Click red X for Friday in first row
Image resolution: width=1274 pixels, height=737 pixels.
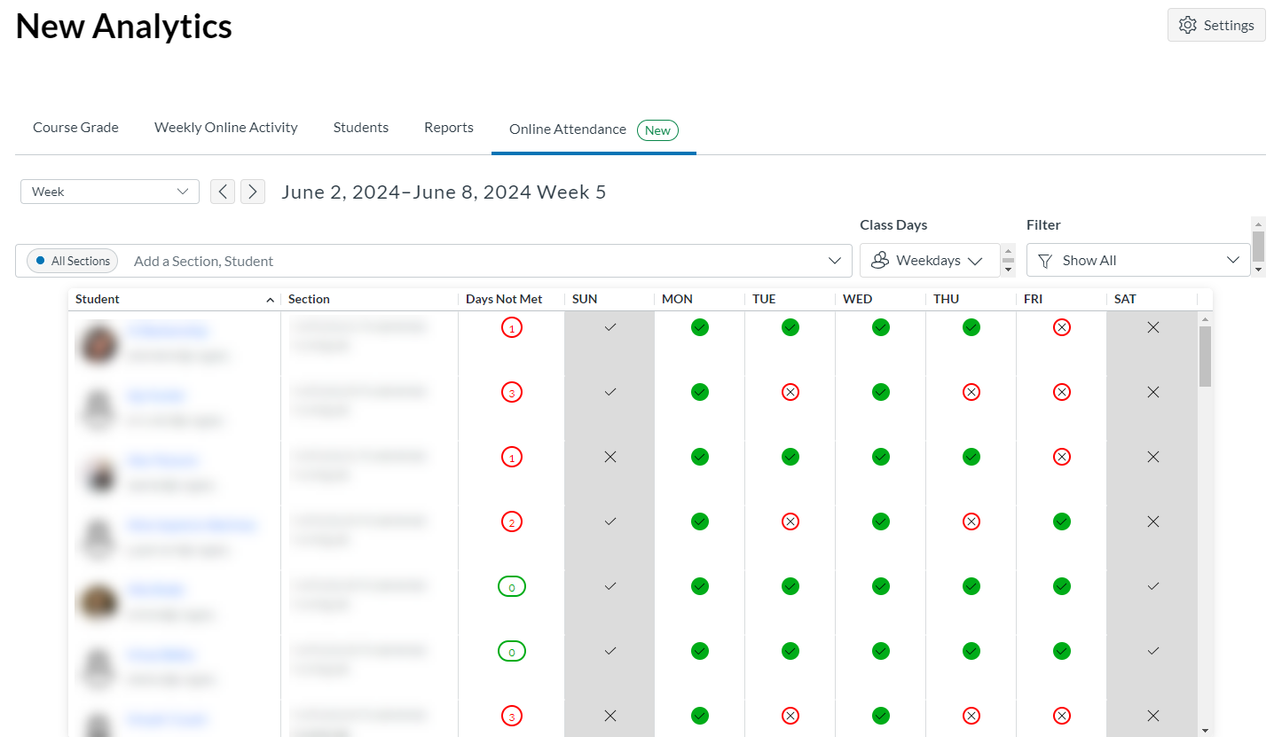click(x=1061, y=327)
